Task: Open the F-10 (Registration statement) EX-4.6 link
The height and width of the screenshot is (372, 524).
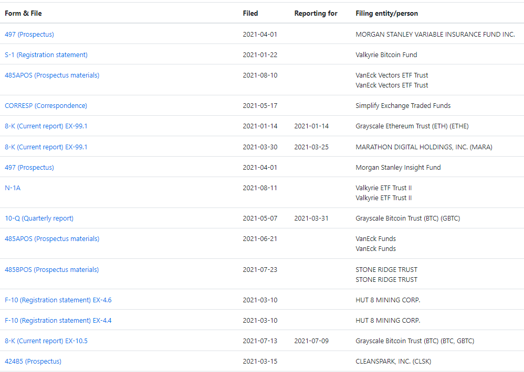Action: [58, 300]
